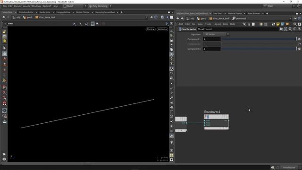
Task: Go forward in network editor path
Action: pos(182,18)
